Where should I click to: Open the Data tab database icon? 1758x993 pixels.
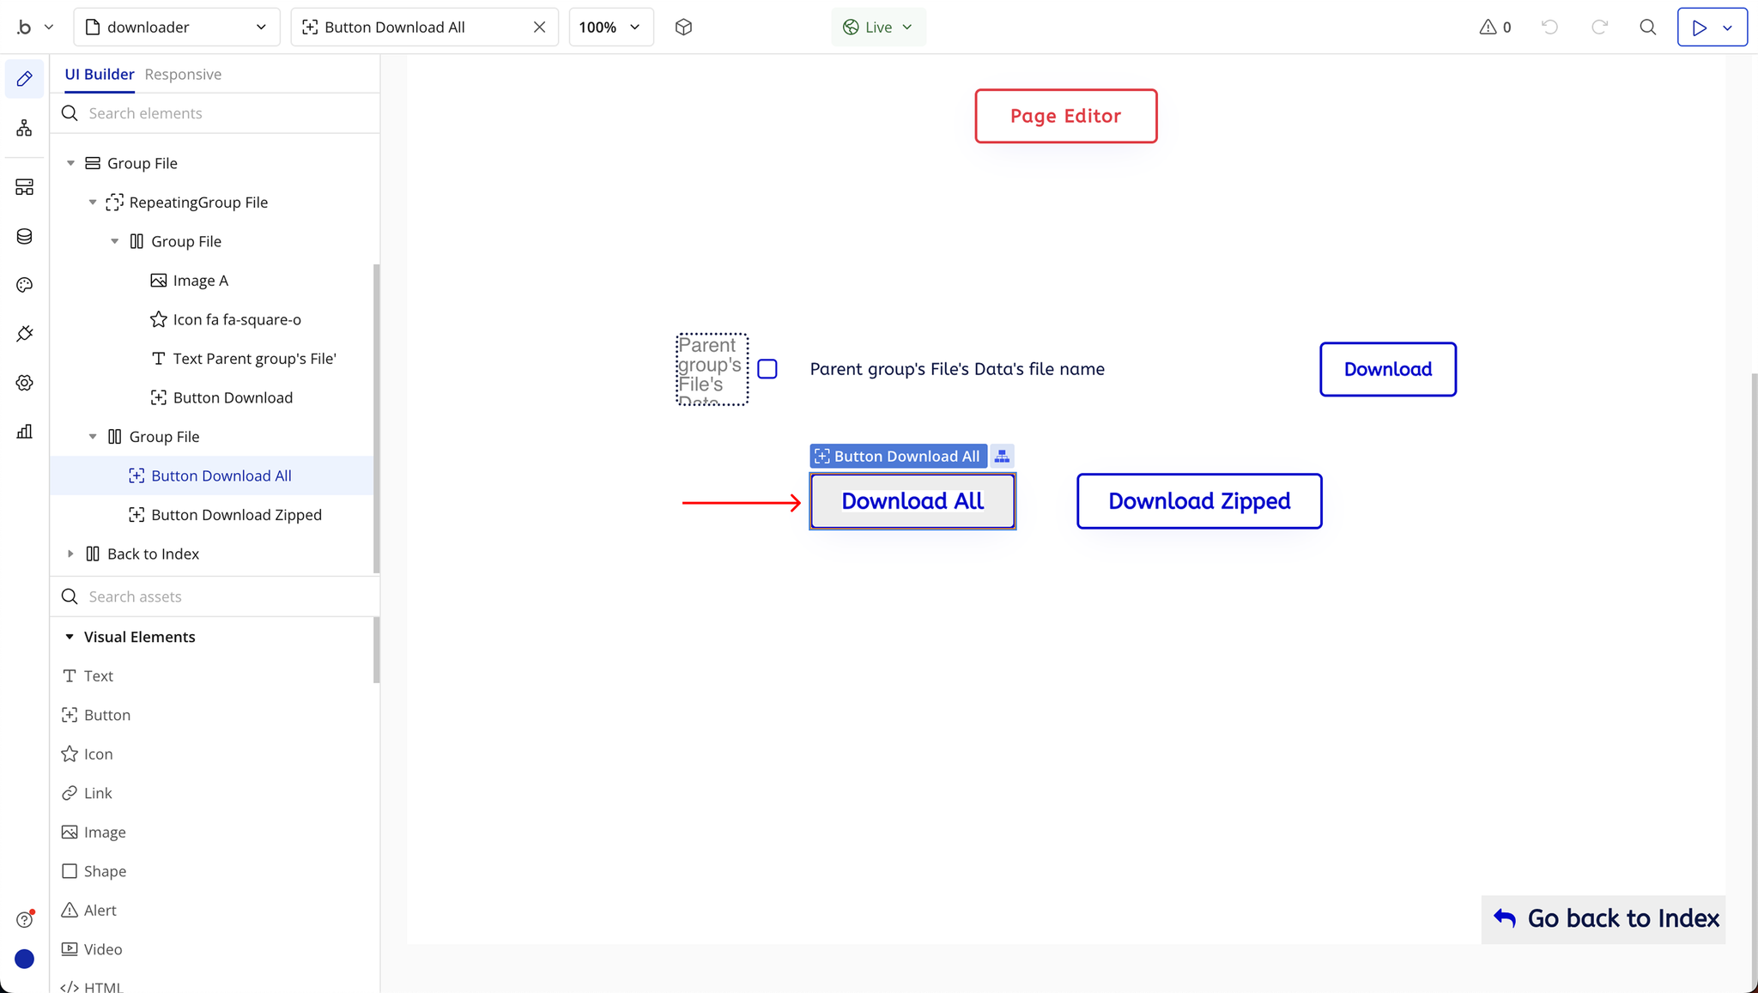pos(24,236)
